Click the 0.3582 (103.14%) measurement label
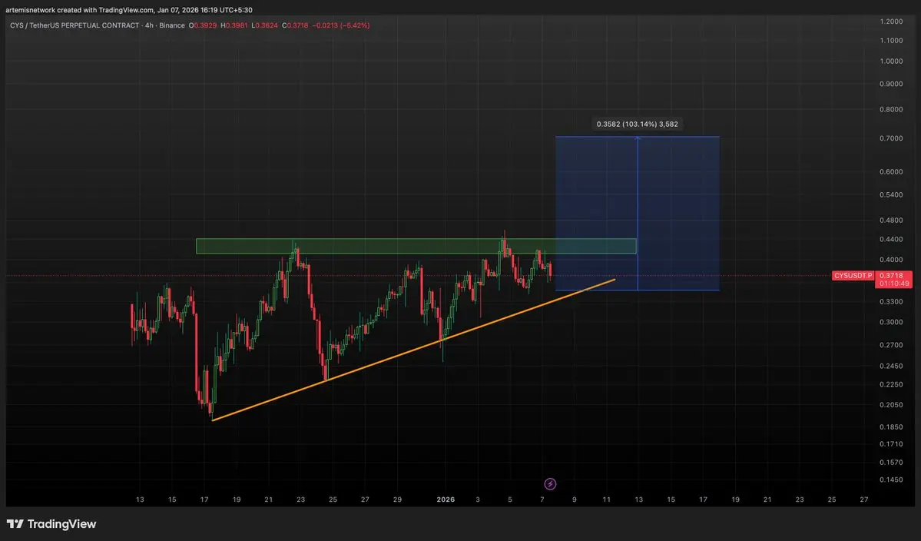Viewport: 921px width, 541px height. 638,124
